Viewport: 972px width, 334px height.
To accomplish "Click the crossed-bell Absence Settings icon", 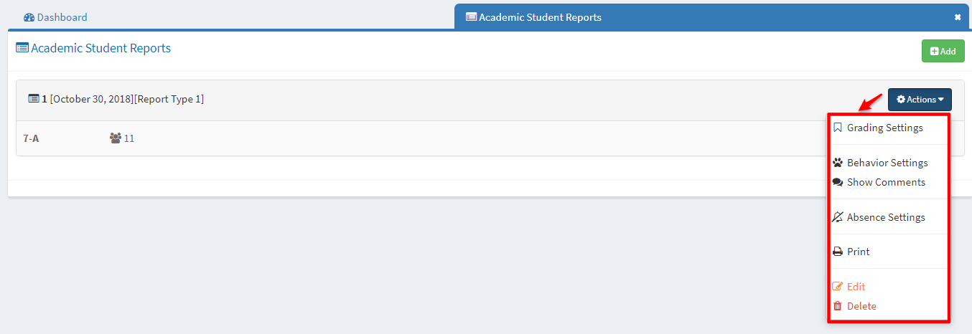I will (837, 217).
